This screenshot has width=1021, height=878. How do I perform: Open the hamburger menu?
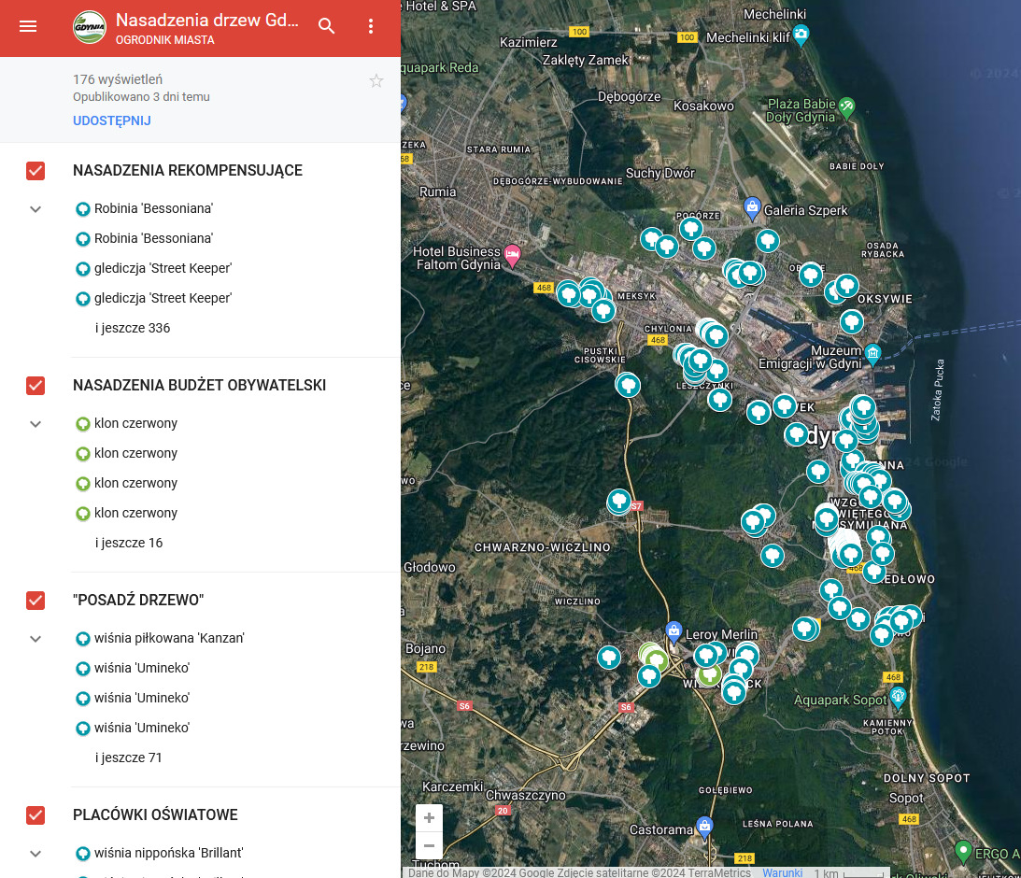(x=28, y=27)
